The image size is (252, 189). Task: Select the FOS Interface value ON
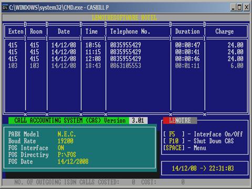point(61,148)
